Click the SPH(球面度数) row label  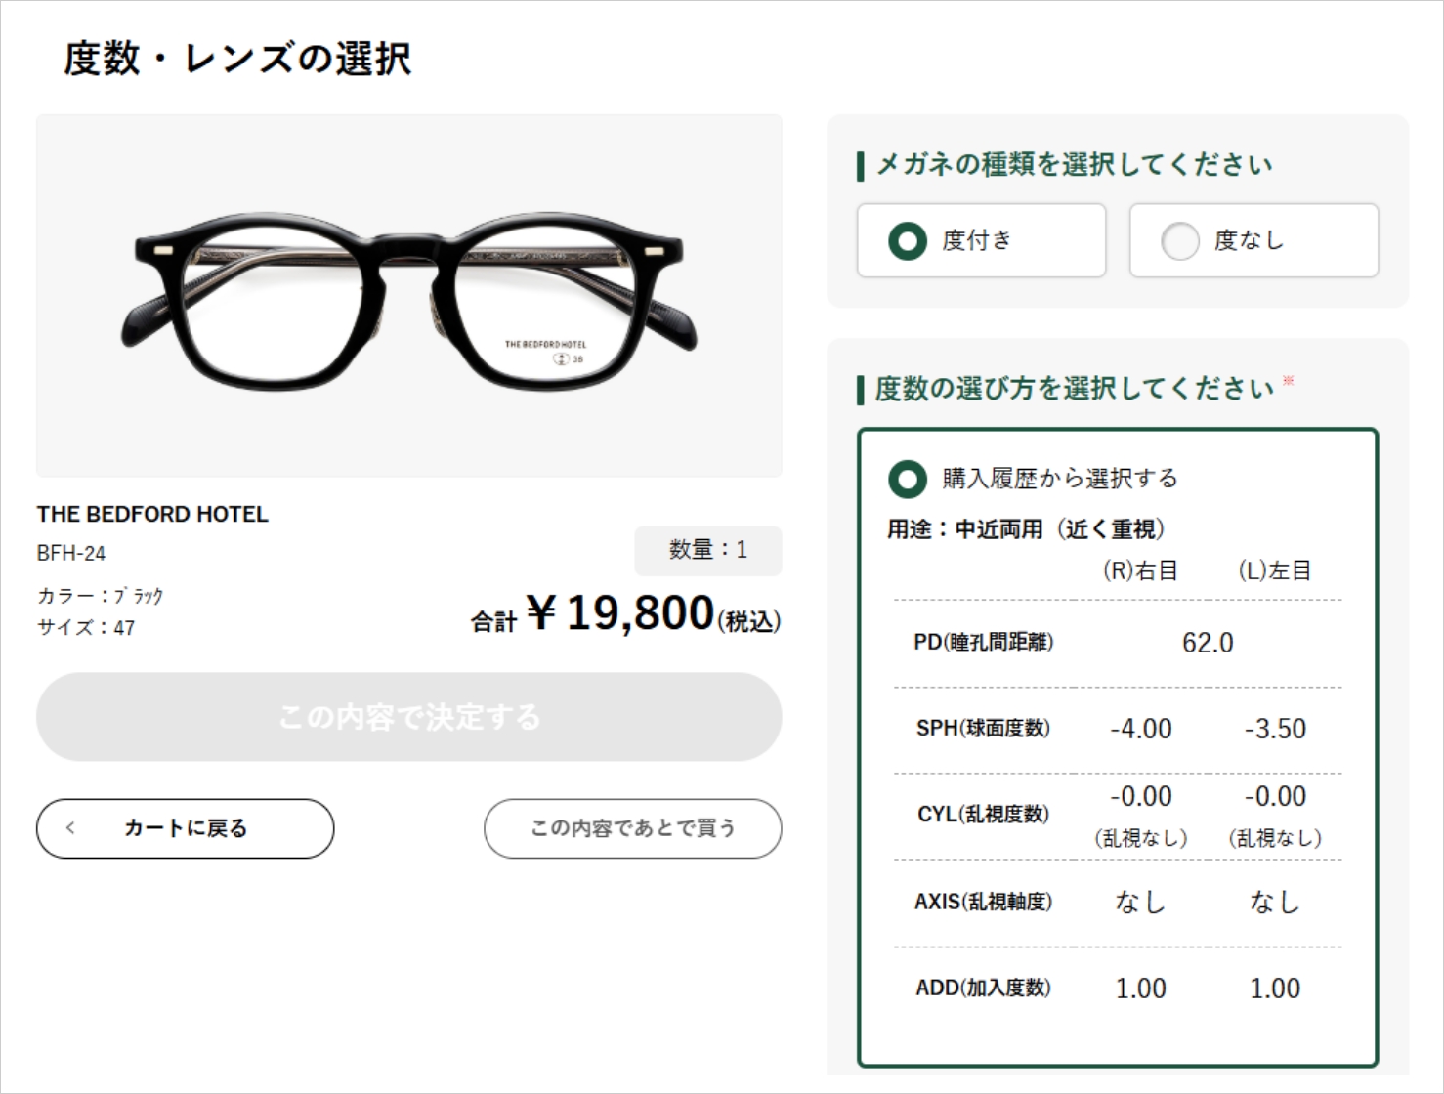(x=983, y=728)
